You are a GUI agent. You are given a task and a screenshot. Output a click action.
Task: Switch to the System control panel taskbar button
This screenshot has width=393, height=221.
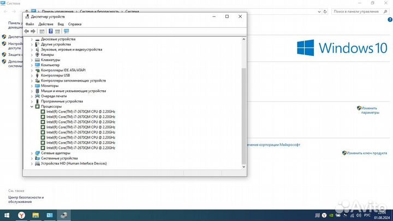click(x=50, y=215)
